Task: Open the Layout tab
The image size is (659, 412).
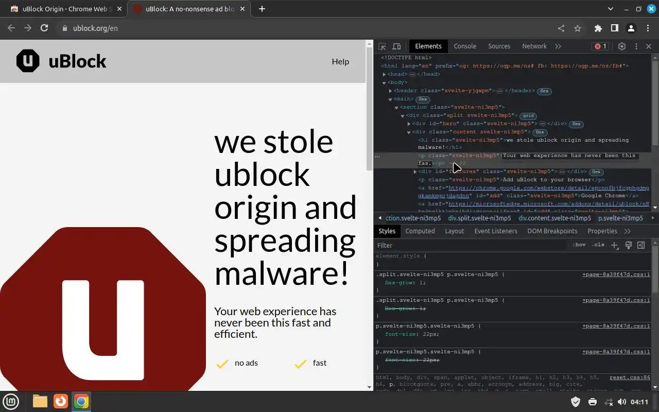Action: 455,231
